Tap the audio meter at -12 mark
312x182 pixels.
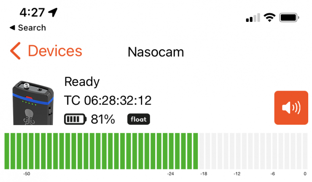[237, 151]
